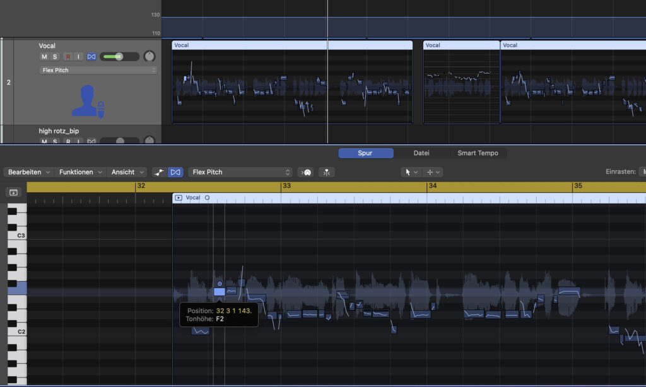Click bar 33 on the editor ruler
The image size is (646, 387).
tap(287, 186)
